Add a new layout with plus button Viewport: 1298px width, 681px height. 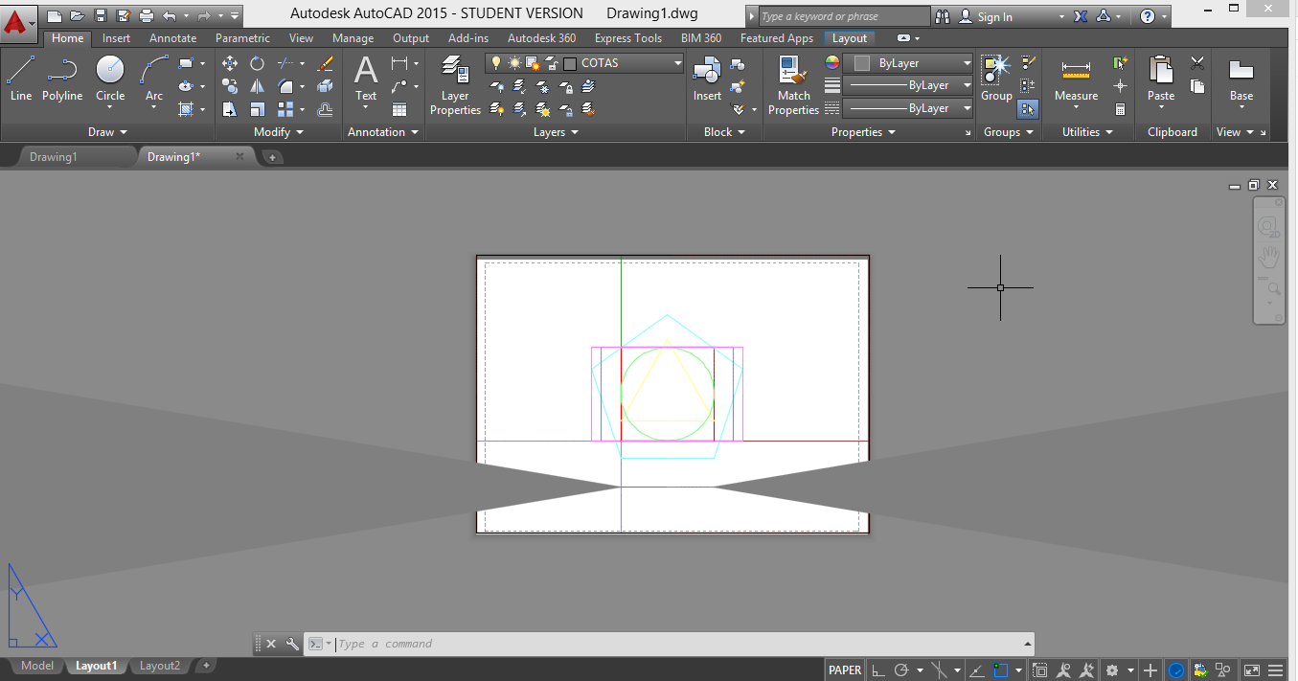pos(205,666)
